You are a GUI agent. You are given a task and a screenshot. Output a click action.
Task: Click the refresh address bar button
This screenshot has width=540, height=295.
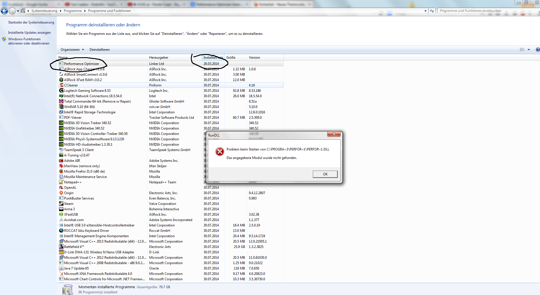(x=432, y=11)
